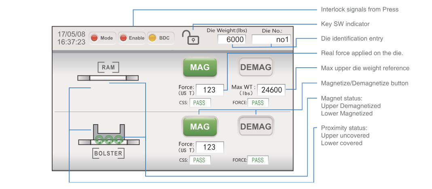Magnetize the BOLSTER with lower MAG button
This screenshot has width=432, height=189.
tap(200, 127)
